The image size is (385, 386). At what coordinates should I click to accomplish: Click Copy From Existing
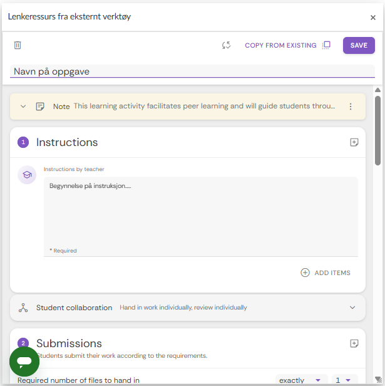pos(280,45)
